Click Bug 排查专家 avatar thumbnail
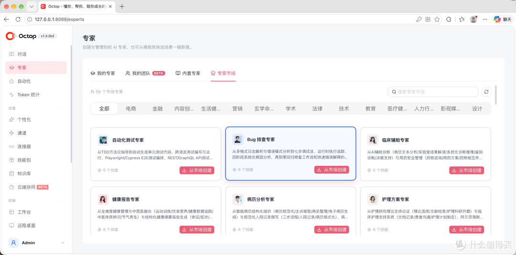 pos(238,139)
